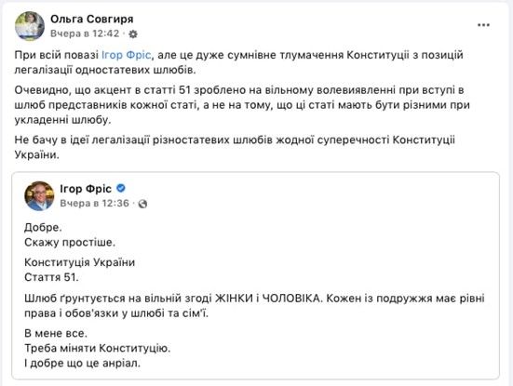
Task: Click the 'Скажу простіше.' line
Action: click(70, 242)
